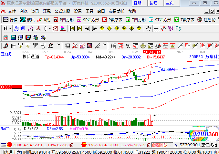Screen dimensions: 219x154
Task: Click the 客服 button
Action: click(140, 3)
